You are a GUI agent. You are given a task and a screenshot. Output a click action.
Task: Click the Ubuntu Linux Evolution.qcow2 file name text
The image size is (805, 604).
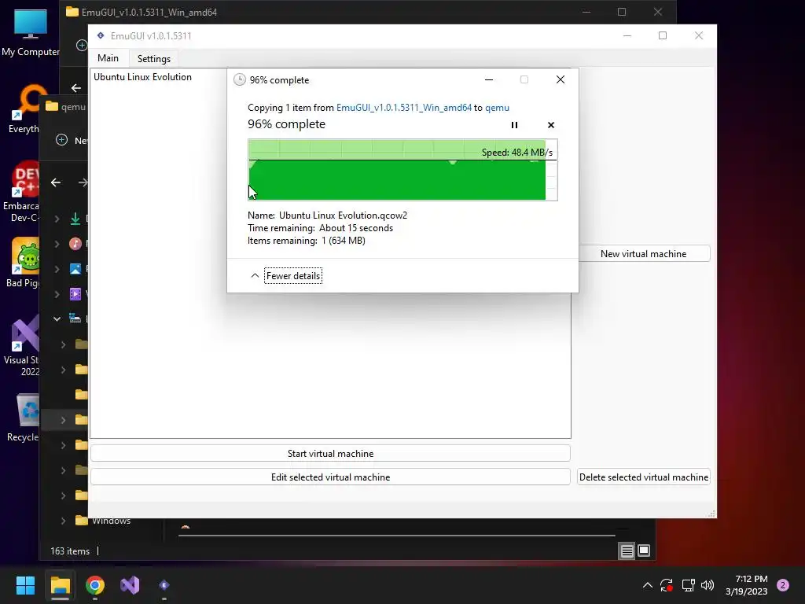343,215
